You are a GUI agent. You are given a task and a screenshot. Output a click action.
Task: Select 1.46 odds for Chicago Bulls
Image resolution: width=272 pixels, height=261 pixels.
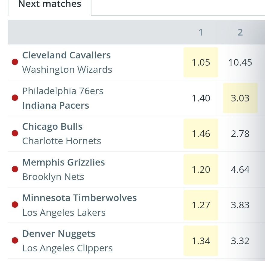pos(201,134)
